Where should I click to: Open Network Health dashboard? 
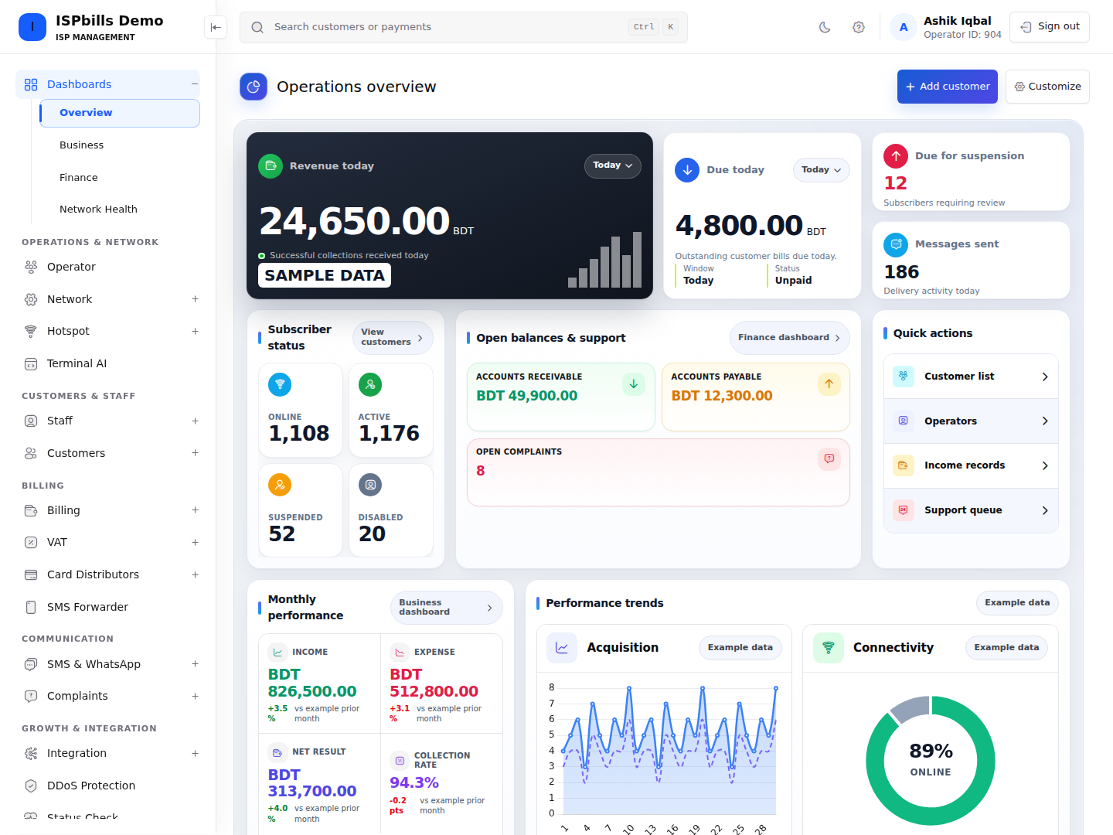(x=120, y=210)
